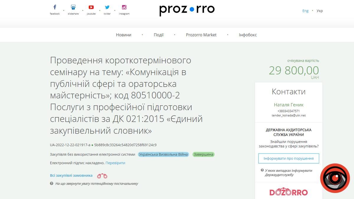Click the Slideshare icon

73,7
